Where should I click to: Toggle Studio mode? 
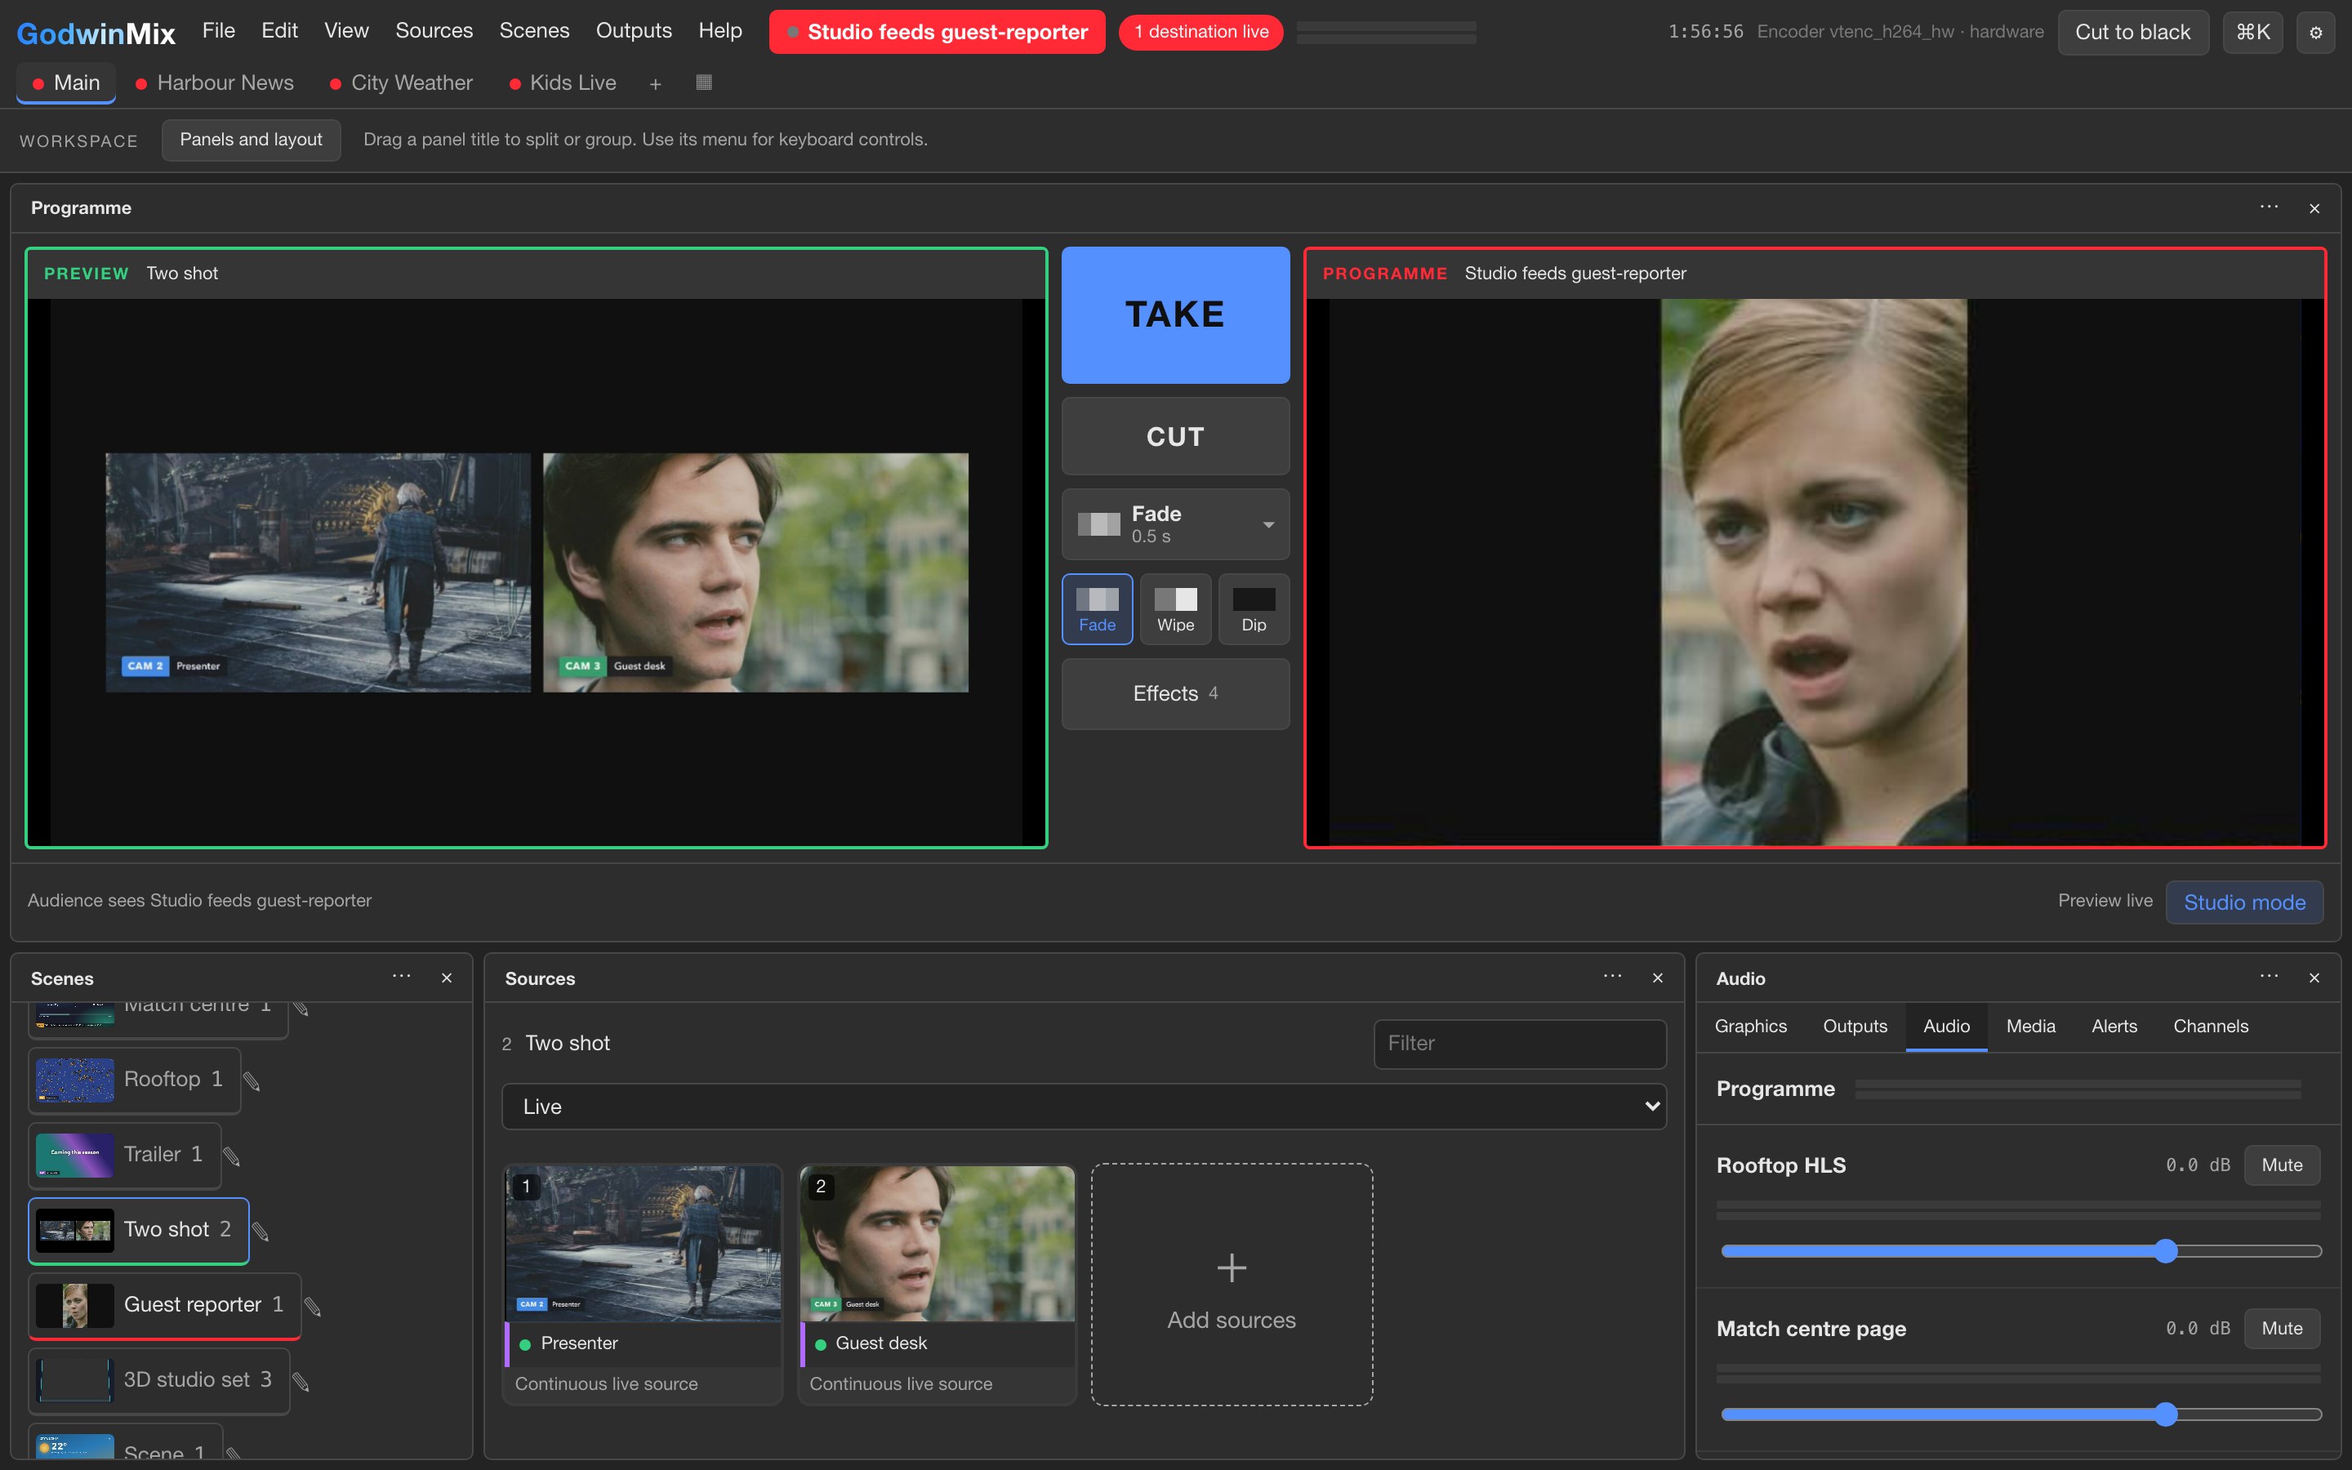[x=2244, y=902]
